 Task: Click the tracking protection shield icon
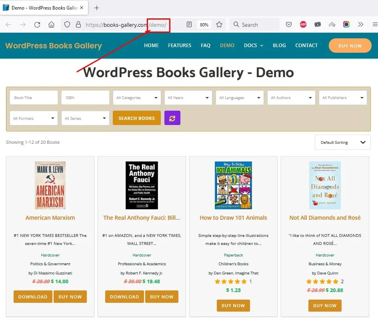(67, 24)
